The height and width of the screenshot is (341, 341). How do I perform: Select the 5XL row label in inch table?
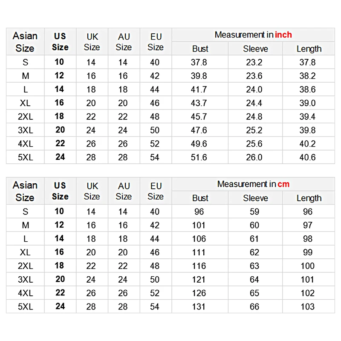pyautogui.click(x=25, y=157)
